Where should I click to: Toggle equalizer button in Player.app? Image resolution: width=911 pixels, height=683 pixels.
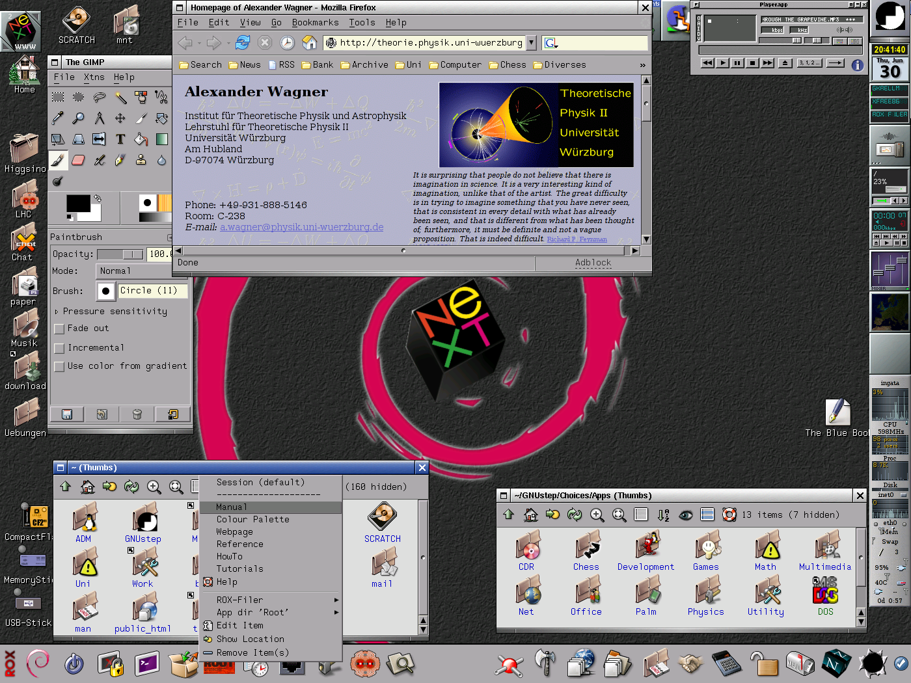[x=840, y=41]
